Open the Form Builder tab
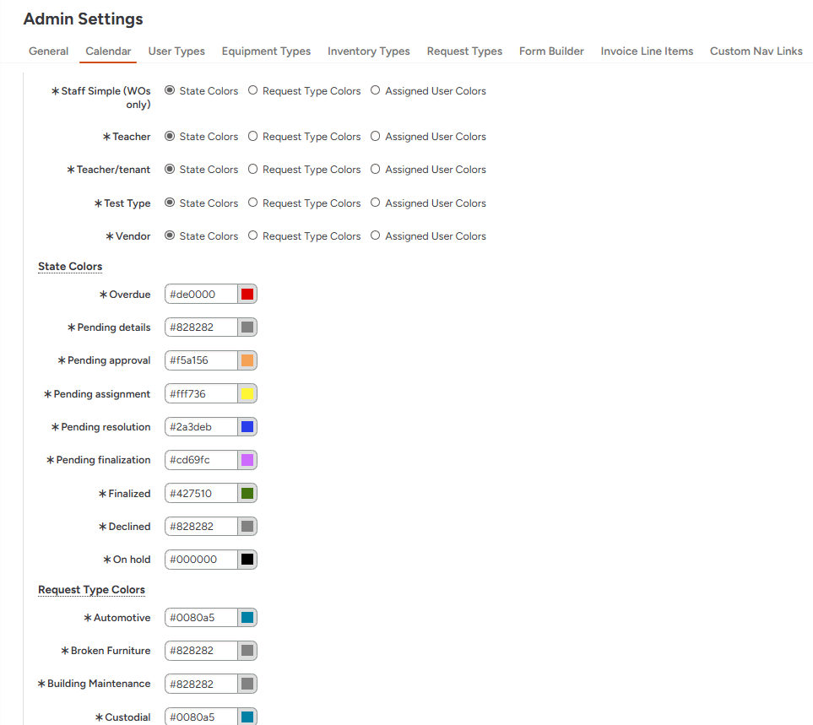813x725 pixels. [551, 51]
